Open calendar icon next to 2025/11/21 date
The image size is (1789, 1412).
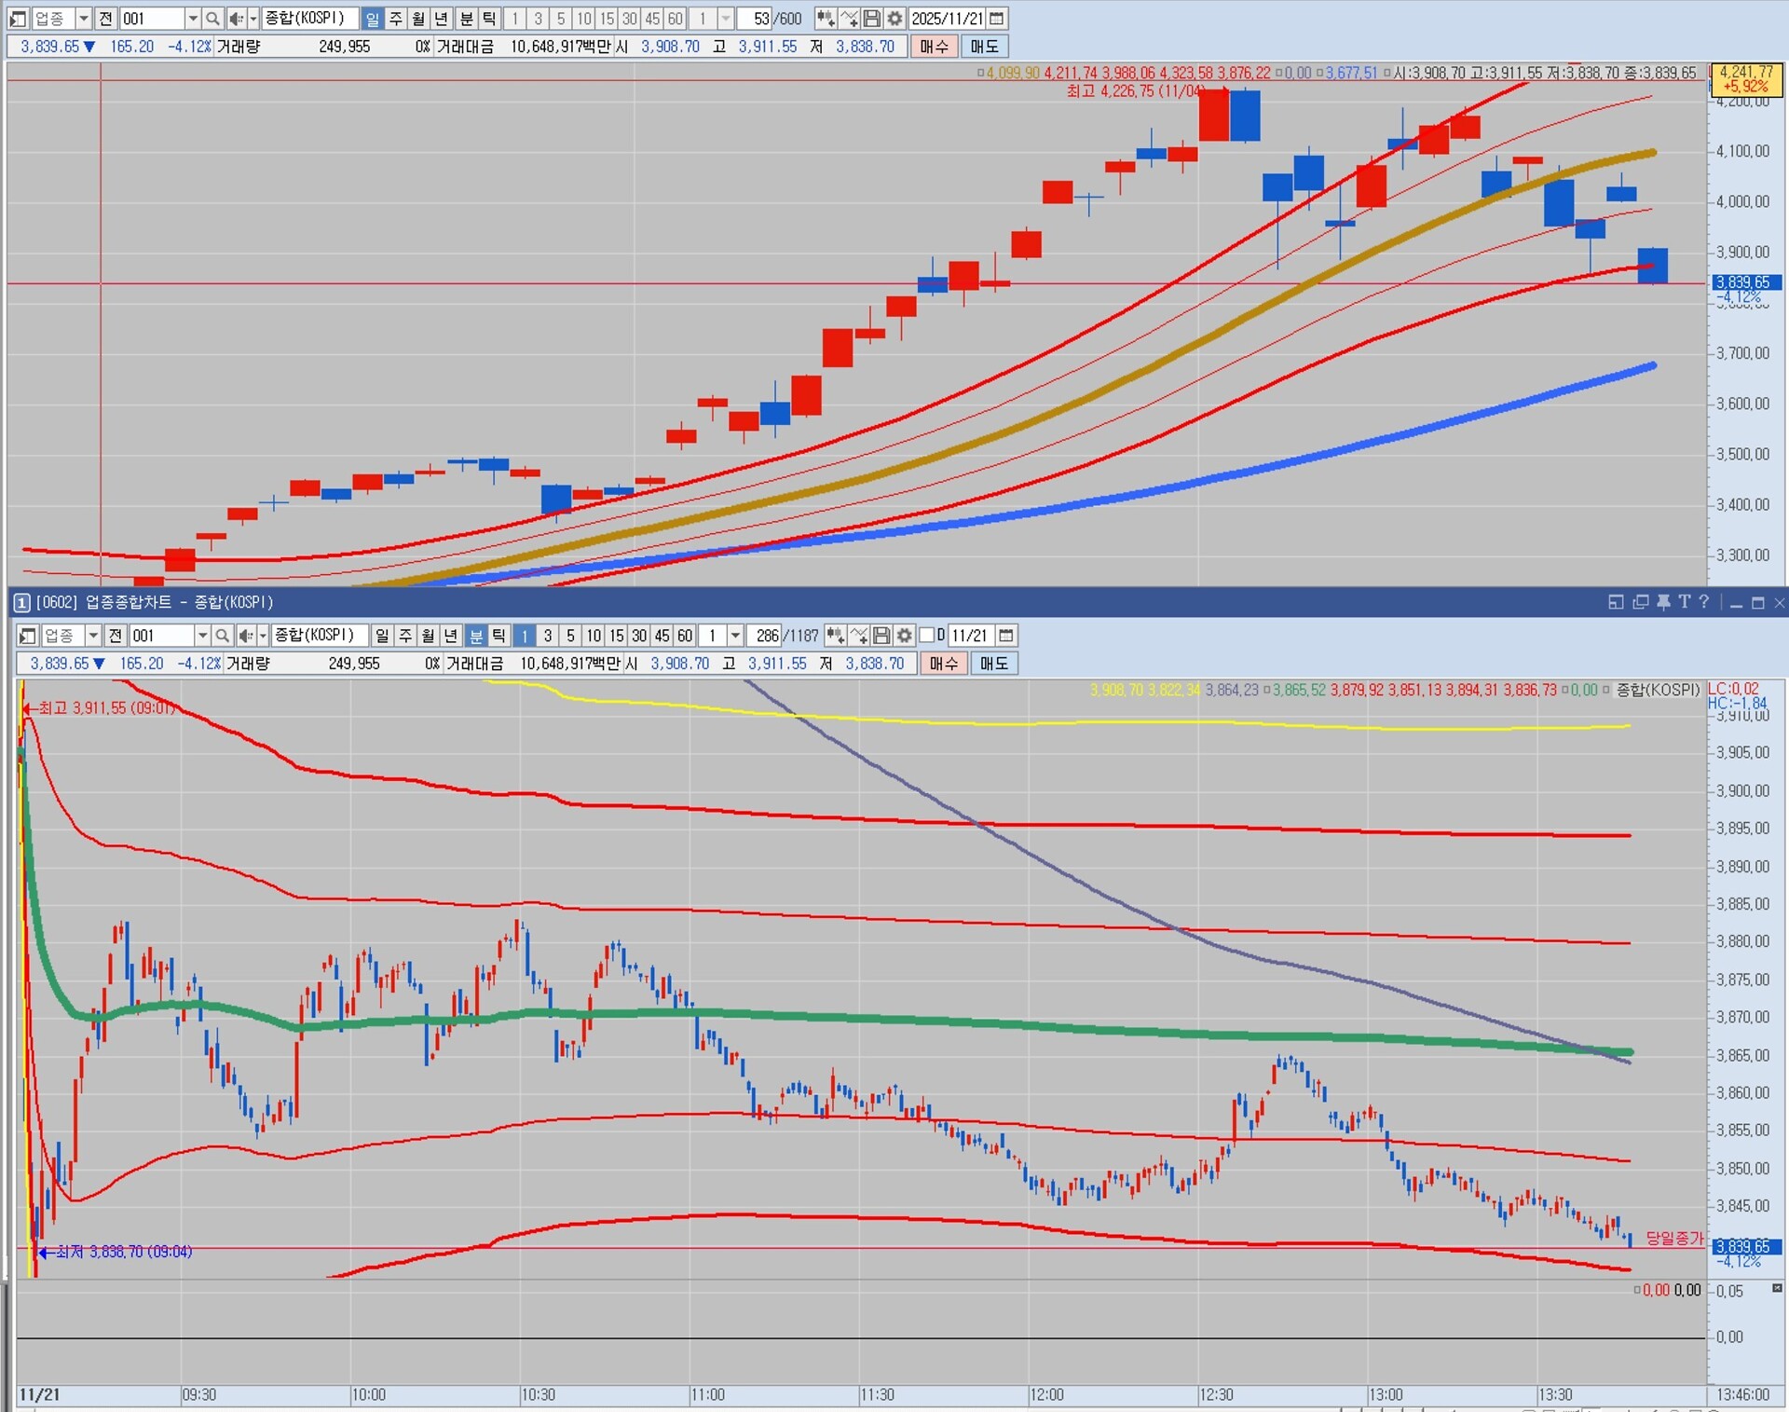pyautogui.click(x=997, y=19)
